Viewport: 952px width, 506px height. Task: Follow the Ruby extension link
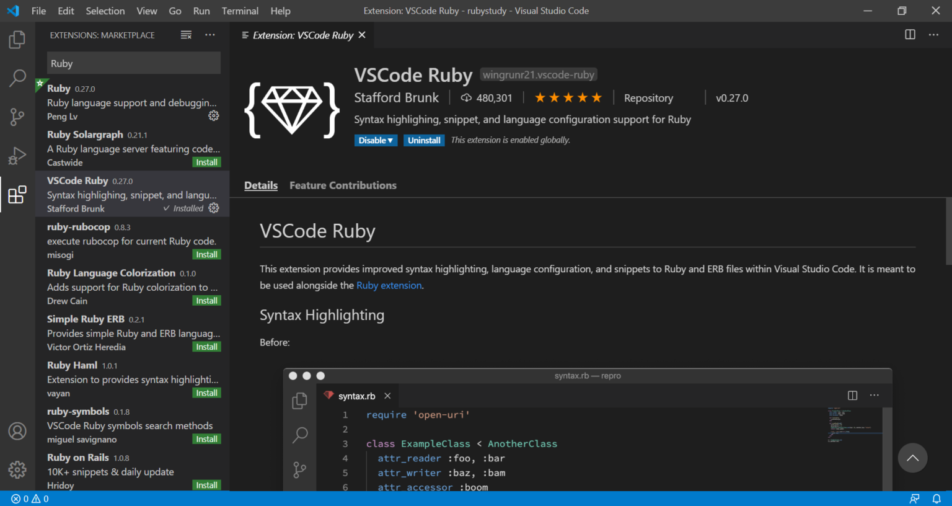tap(389, 285)
